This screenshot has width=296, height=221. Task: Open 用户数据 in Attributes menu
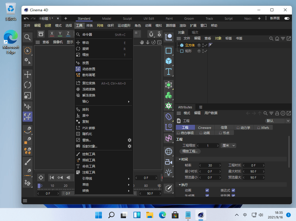click(x=211, y=113)
